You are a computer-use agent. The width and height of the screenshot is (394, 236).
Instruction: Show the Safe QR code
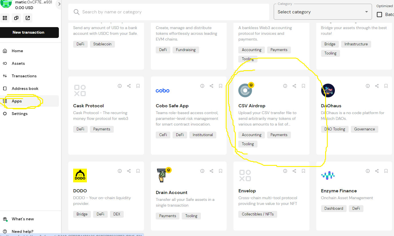pyautogui.click(x=5, y=18)
